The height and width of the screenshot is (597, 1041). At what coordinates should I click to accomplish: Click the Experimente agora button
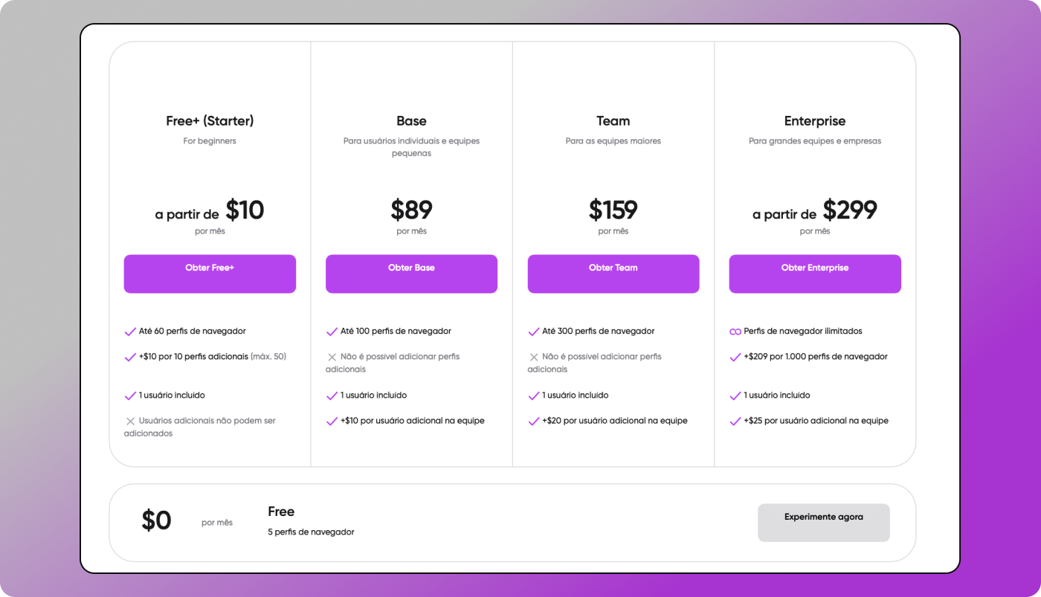(x=823, y=522)
